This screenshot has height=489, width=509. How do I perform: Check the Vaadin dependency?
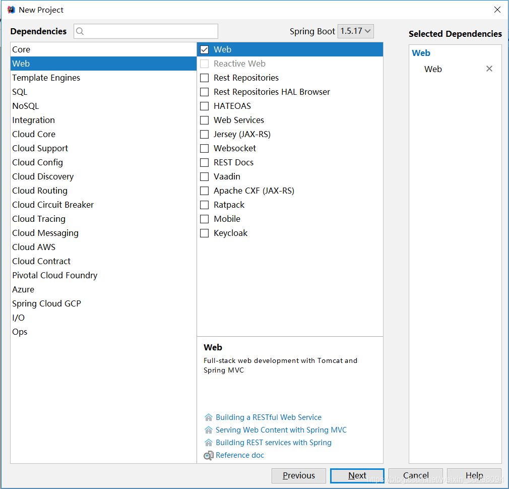[204, 176]
